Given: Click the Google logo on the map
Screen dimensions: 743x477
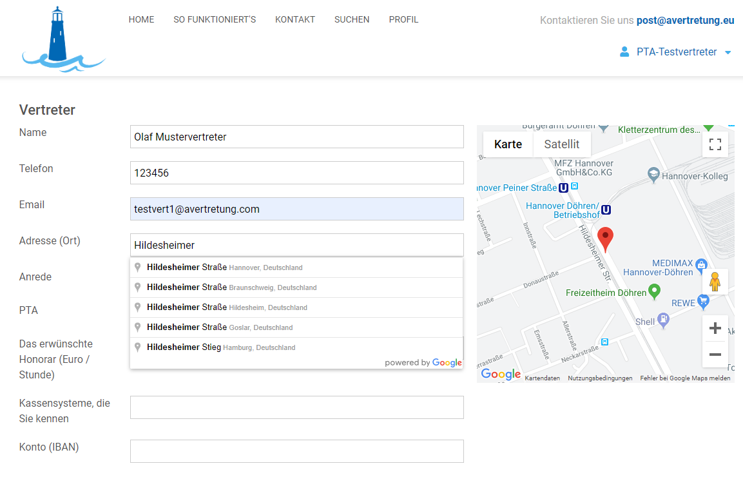Looking at the screenshot, I should pyautogui.click(x=501, y=374).
